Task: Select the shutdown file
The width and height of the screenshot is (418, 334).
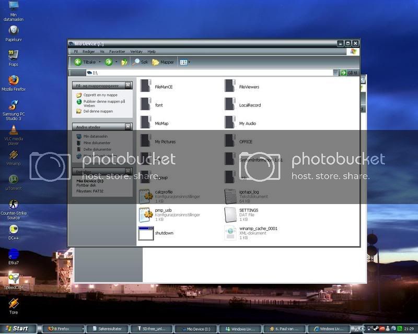Action: pyautogui.click(x=156, y=233)
